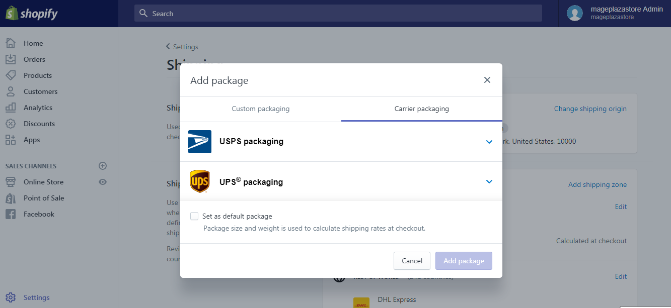
Task: Open Point of Sale channel
Action: point(44,198)
